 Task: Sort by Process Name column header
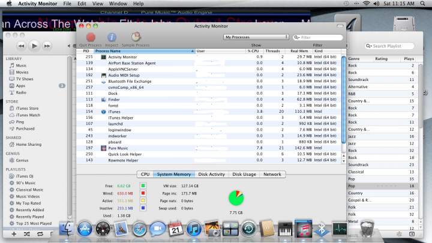145,51
